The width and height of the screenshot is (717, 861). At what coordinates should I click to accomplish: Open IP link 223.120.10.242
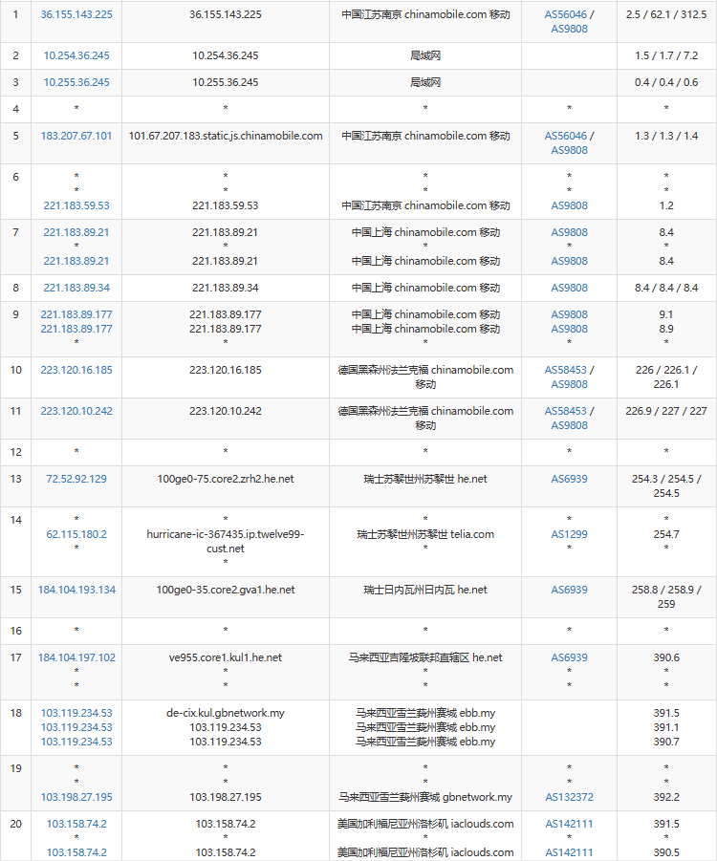click(76, 411)
